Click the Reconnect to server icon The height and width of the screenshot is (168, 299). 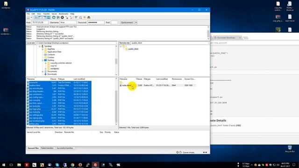point(71,18)
